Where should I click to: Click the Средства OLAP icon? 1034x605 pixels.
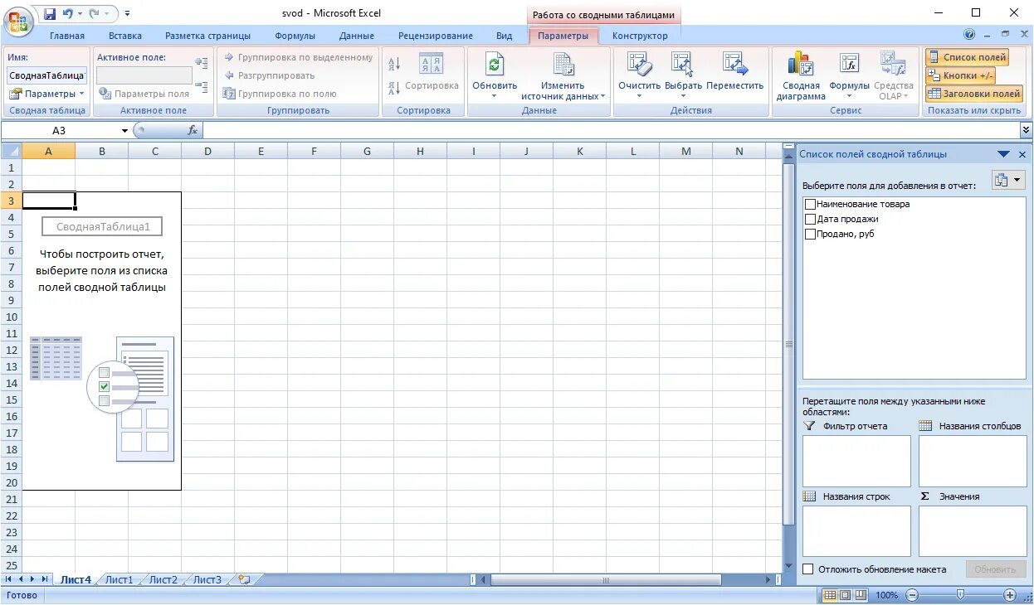pos(892,64)
